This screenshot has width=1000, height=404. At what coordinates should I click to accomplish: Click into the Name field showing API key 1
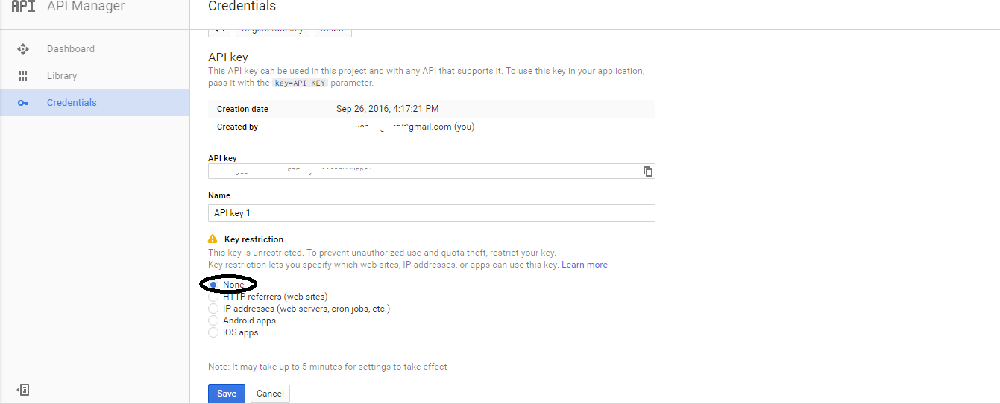click(x=432, y=213)
